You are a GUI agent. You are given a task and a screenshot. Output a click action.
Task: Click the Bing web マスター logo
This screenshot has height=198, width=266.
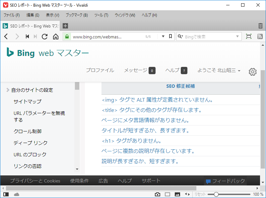coord(47,53)
